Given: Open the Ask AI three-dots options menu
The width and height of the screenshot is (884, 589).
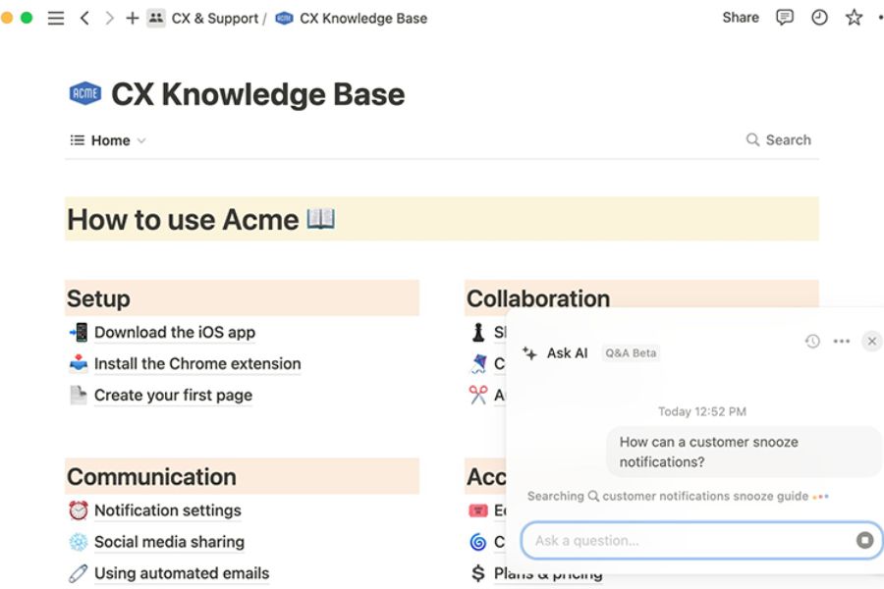Looking at the screenshot, I should [841, 342].
